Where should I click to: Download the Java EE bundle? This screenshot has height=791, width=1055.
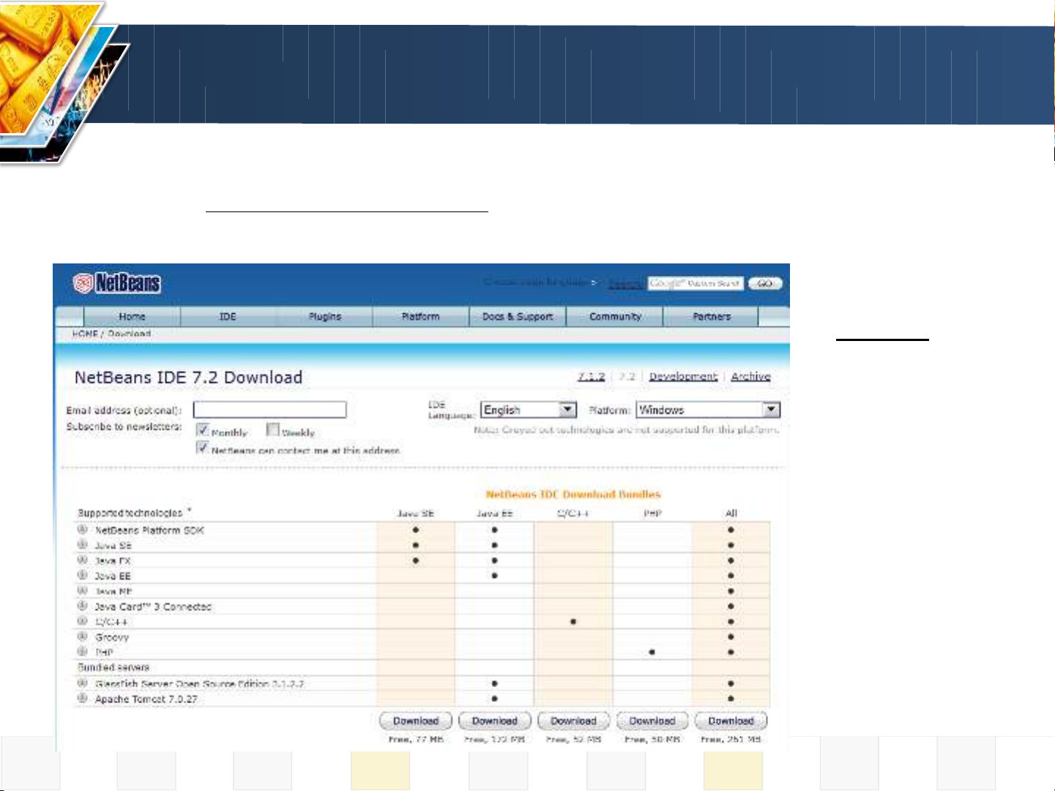[495, 721]
